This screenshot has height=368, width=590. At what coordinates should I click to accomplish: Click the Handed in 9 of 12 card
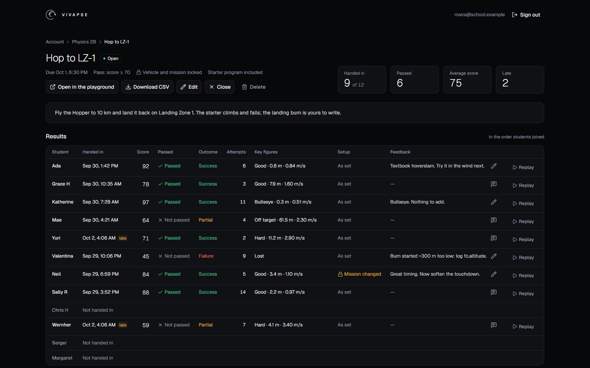click(362, 79)
